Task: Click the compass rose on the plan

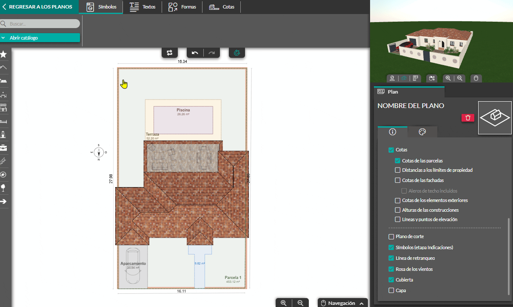Action: tap(99, 152)
